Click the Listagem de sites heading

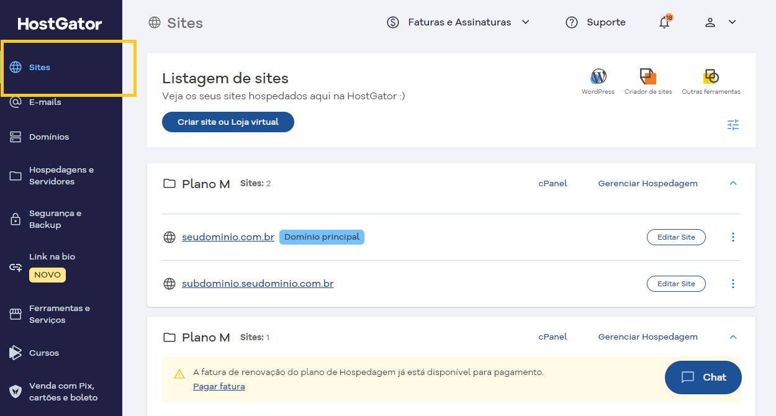point(225,79)
